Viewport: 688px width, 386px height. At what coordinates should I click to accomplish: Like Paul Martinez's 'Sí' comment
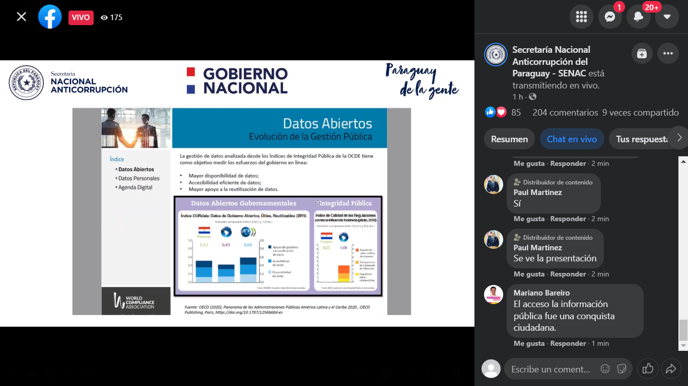[529, 219]
